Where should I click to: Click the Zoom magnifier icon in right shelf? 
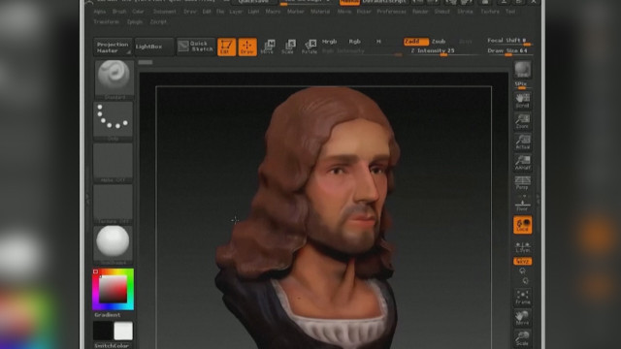522,121
